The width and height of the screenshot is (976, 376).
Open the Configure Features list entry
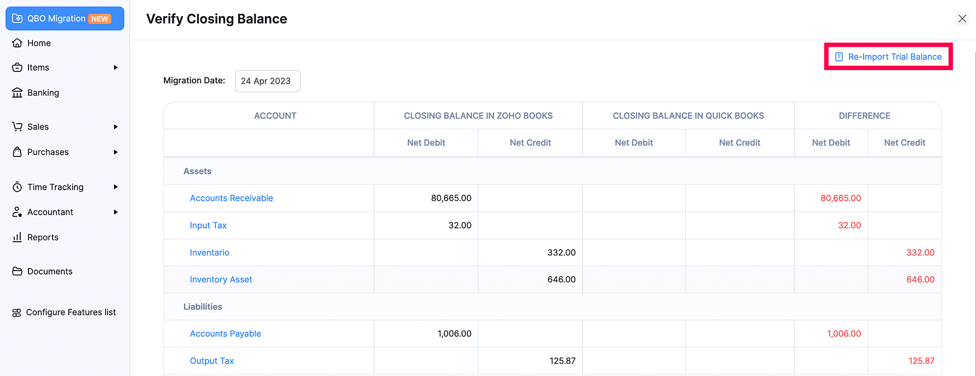coord(71,312)
